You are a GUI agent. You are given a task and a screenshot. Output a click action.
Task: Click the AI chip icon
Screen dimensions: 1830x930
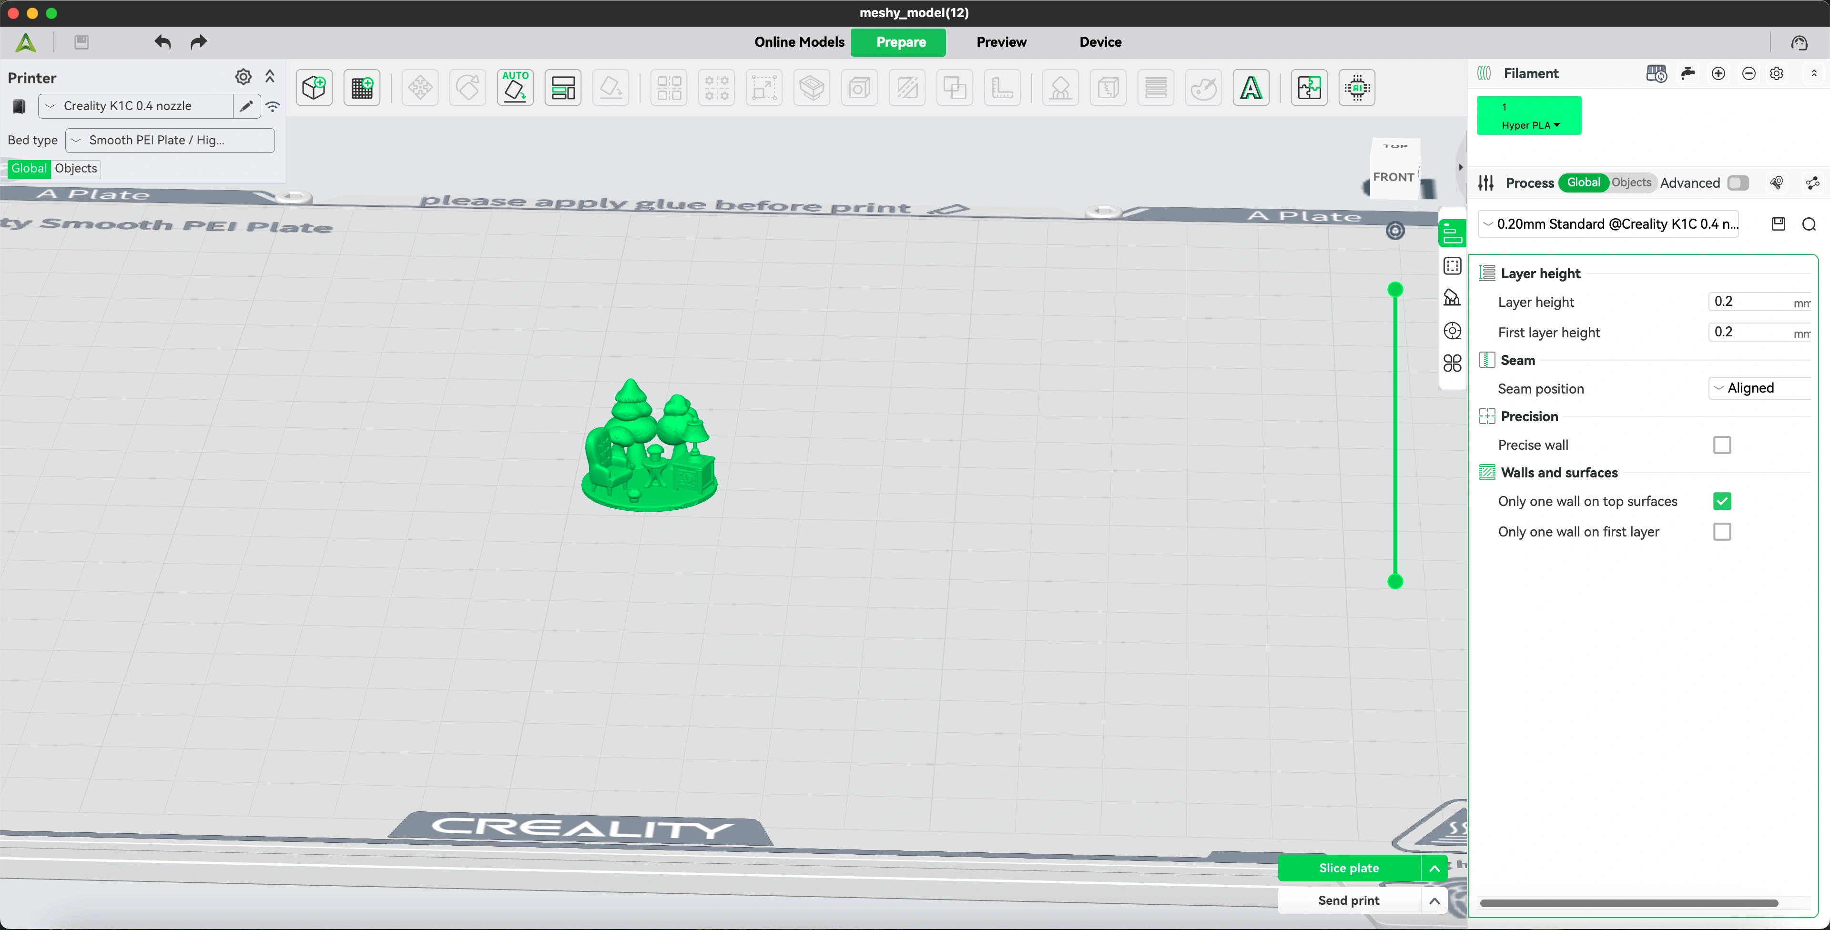tap(1356, 88)
